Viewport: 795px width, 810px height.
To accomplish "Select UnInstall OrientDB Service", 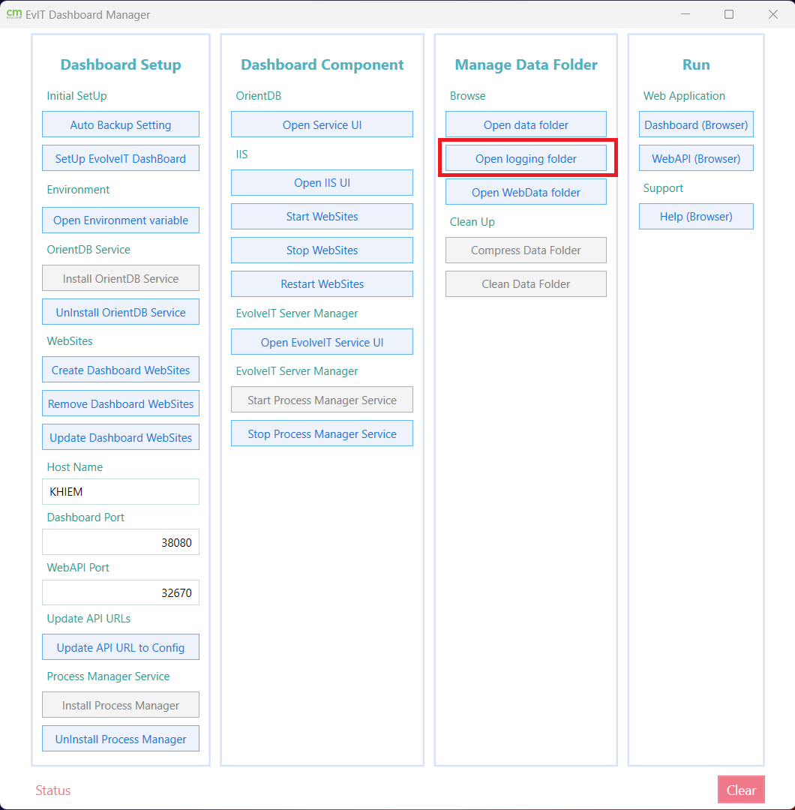I will pos(120,312).
